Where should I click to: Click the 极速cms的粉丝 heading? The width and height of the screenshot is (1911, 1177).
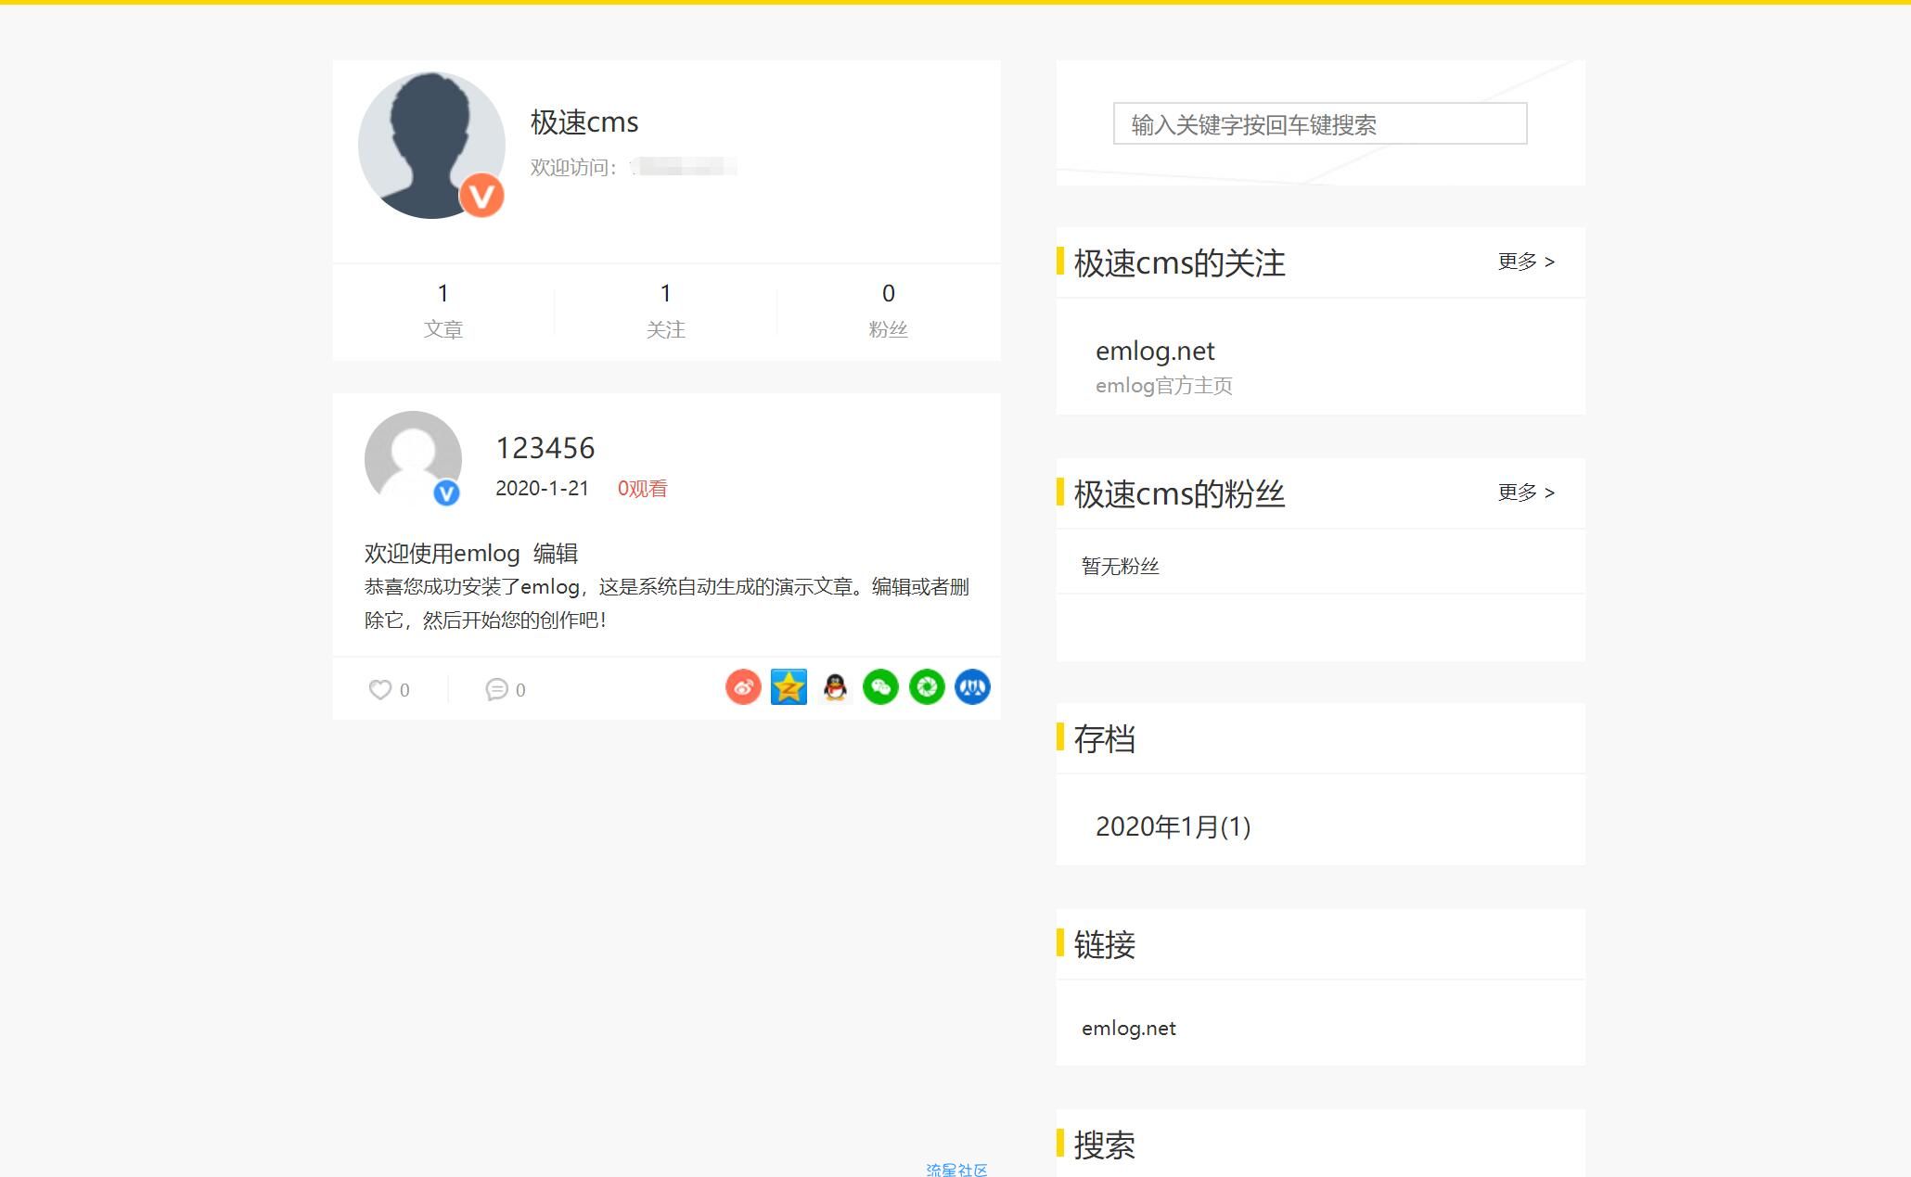click(1180, 494)
